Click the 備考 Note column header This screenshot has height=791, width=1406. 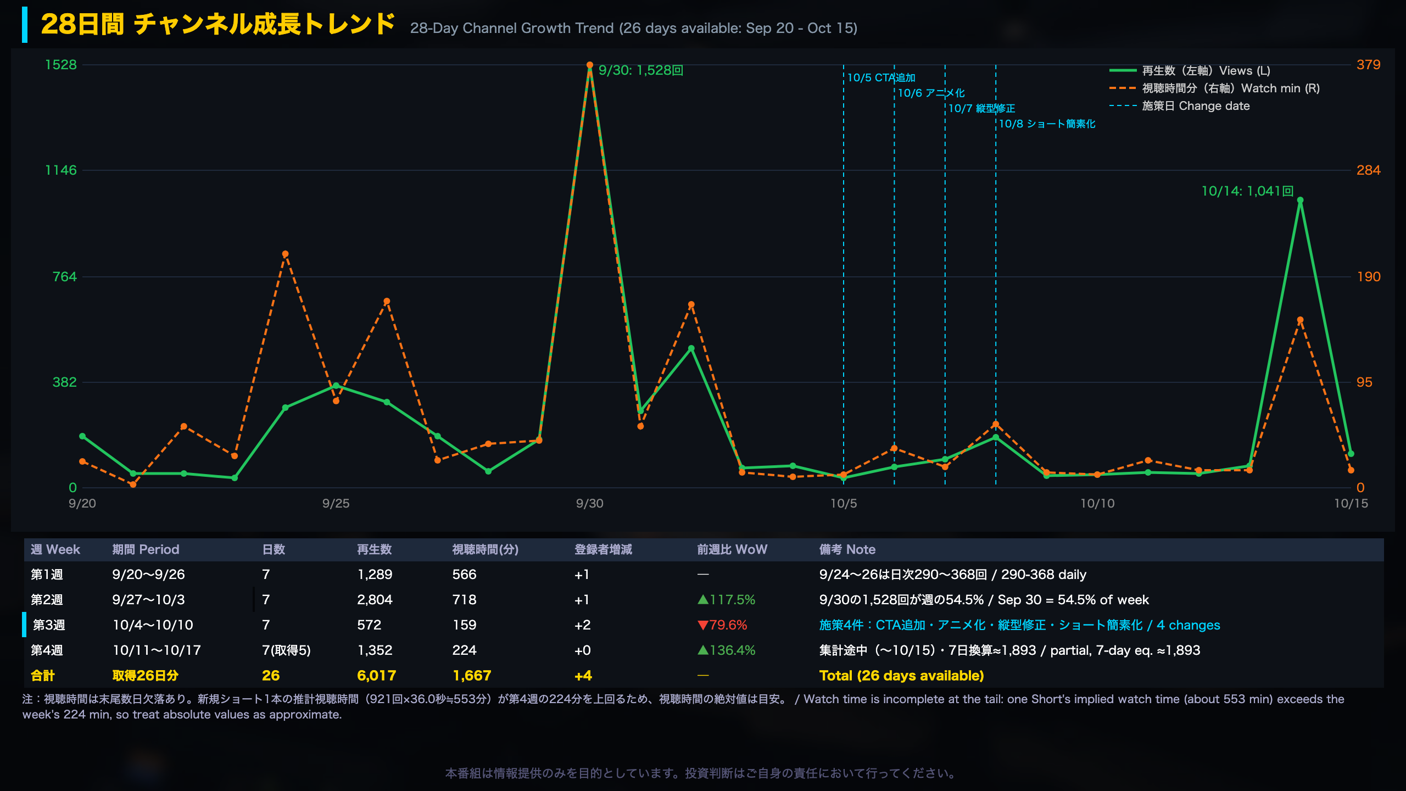point(847,549)
